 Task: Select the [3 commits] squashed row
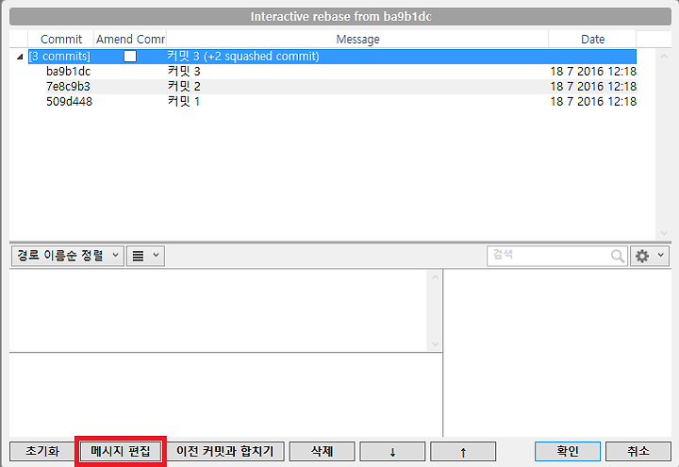[332, 57]
